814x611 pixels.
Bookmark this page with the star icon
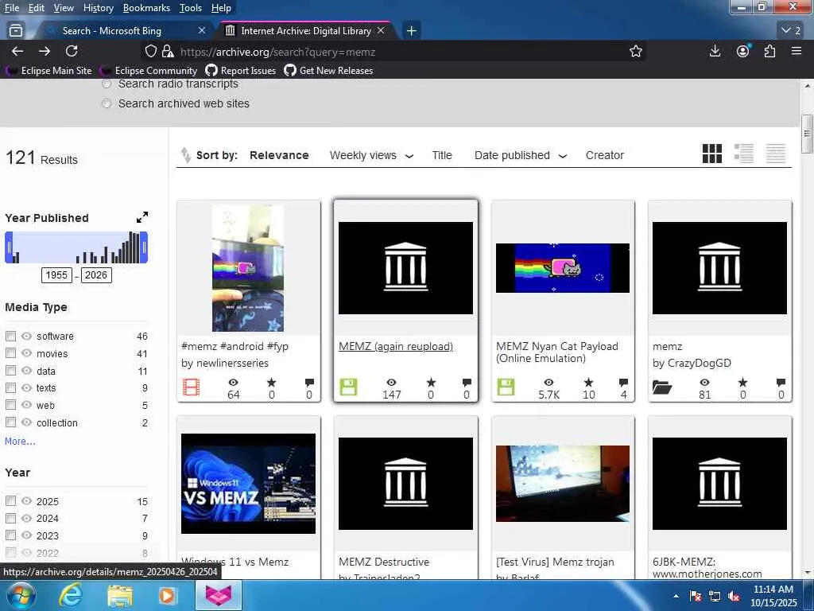pyautogui.click(x=635, y=51)
